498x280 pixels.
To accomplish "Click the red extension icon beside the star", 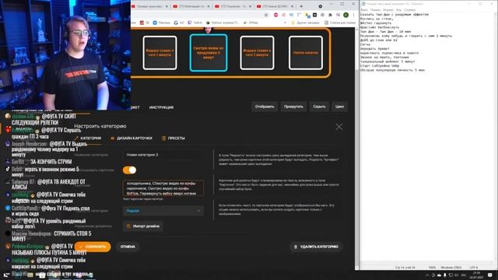I will click(x=275, y=15).
